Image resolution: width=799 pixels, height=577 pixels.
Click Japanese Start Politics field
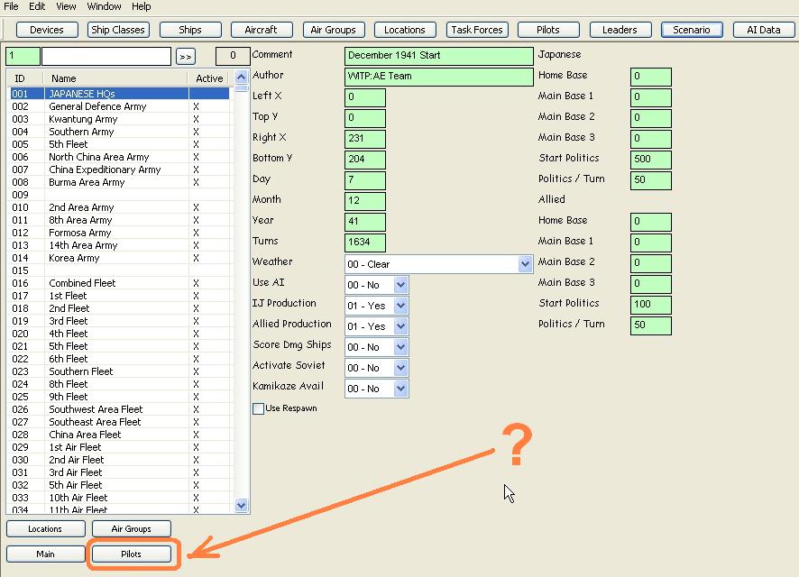pyautogui.click(x=651, y=160)
